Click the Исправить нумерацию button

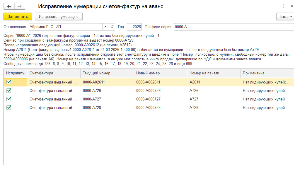[x=59, y=16]
